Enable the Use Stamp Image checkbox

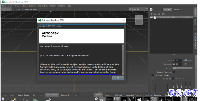pyautogui.click(x=152, y=75)
